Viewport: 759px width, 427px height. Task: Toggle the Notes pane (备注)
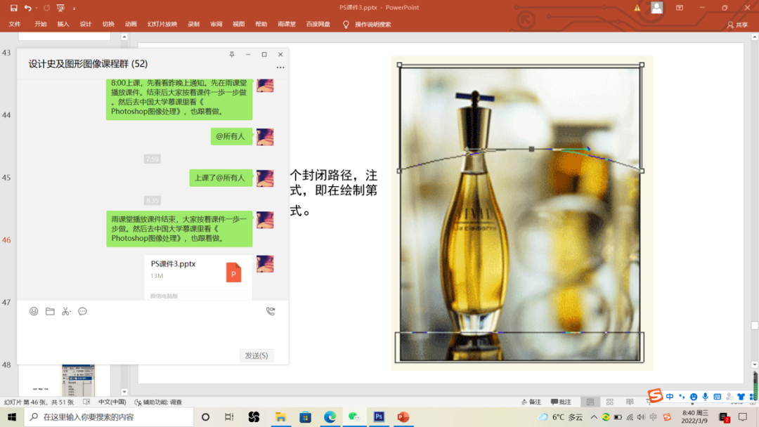pos(531,402)
